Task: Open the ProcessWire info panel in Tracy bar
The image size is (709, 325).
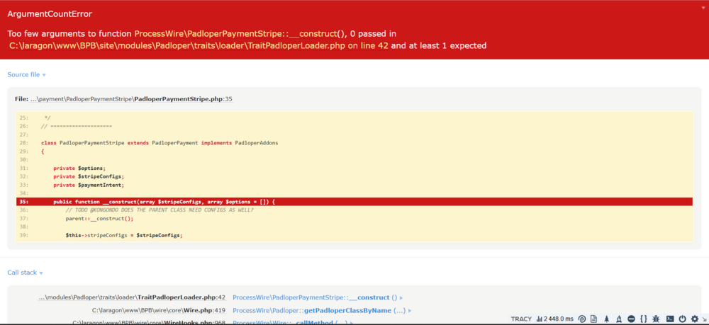Action: pos(582,319)
